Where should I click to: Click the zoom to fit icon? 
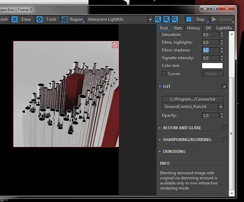point(175,19)
